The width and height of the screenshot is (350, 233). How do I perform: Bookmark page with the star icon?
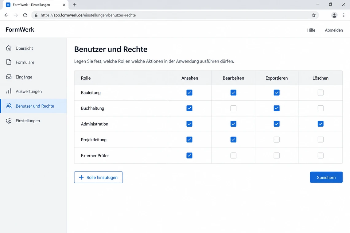pos(313,15)
